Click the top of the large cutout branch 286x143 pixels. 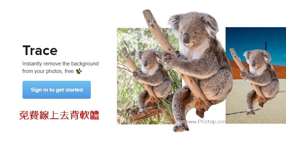pyautogui.click(x=148, y=15)
